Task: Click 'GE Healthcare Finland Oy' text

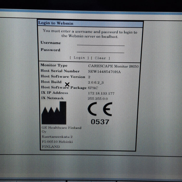Action: [62, 129]
